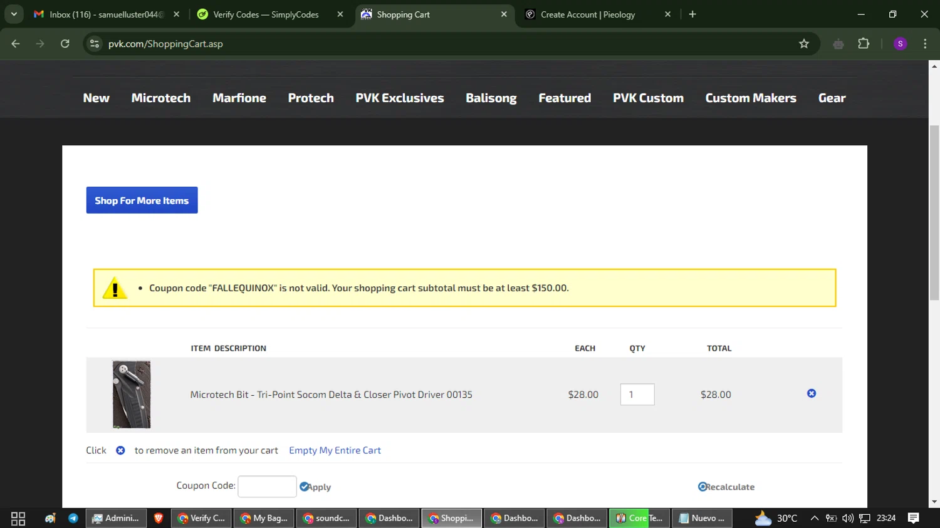Open the Custom Makers menu

751,98
